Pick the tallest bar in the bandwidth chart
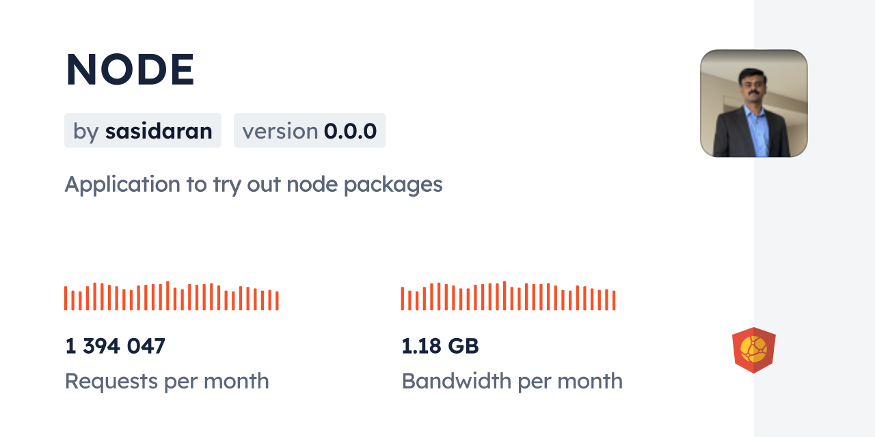 coord(504,296)
